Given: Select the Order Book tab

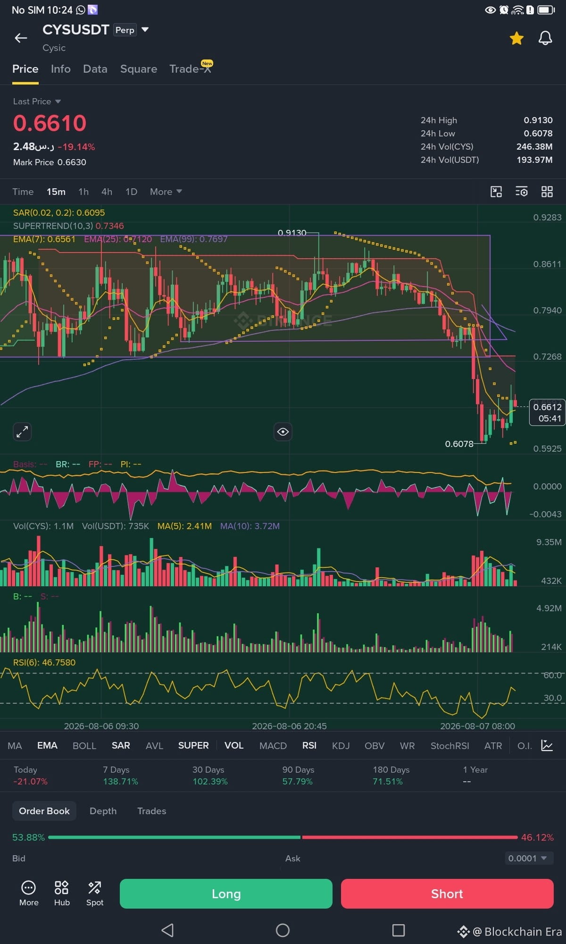Looking at the screenshot, I should (x=44, y=811).
